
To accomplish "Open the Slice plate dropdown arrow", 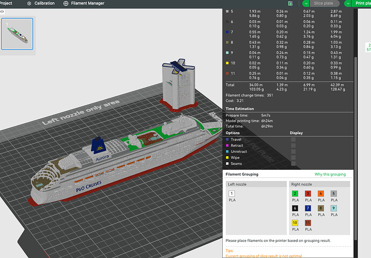I will 306,3.
